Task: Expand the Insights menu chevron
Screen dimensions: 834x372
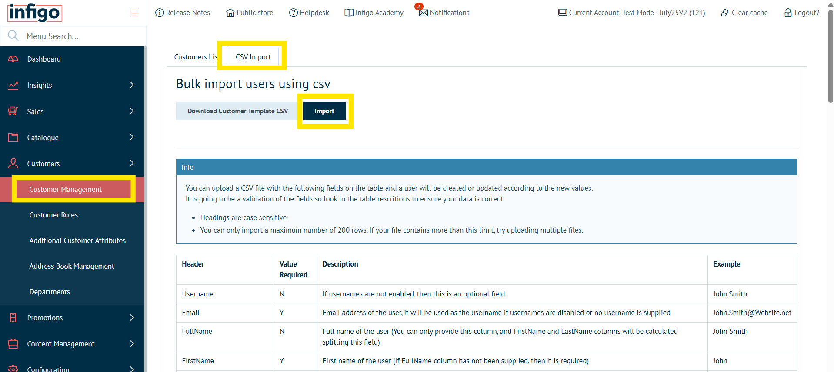Action: click(x=132, y=85)
